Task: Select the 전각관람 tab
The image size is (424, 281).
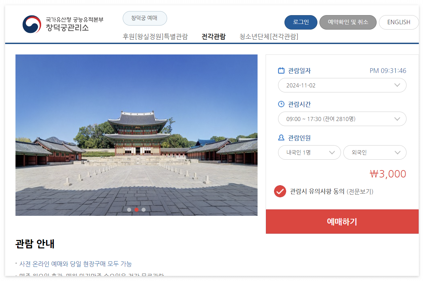Action: pos(214,37)
